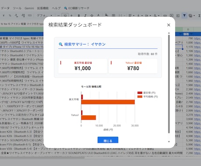Click the merge cells icon

[x=121, y=15]
